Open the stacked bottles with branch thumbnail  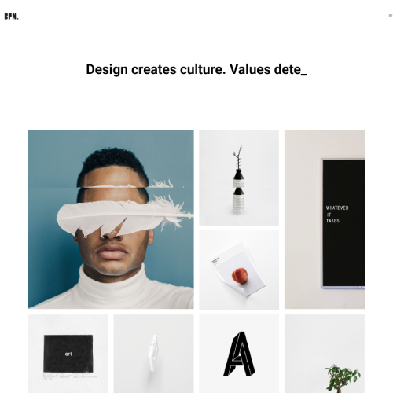pyautogui.click(x=239, y=178)
